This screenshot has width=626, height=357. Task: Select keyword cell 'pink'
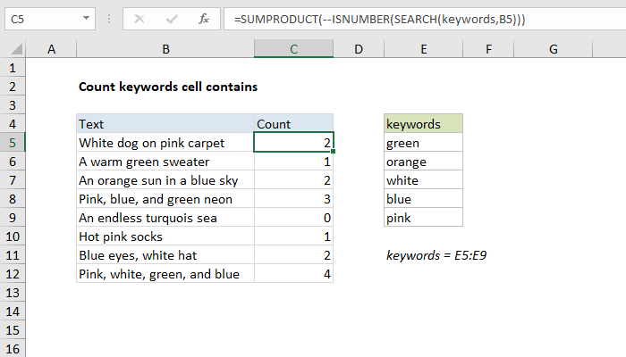pyautogui.click(x=423, y=218)
